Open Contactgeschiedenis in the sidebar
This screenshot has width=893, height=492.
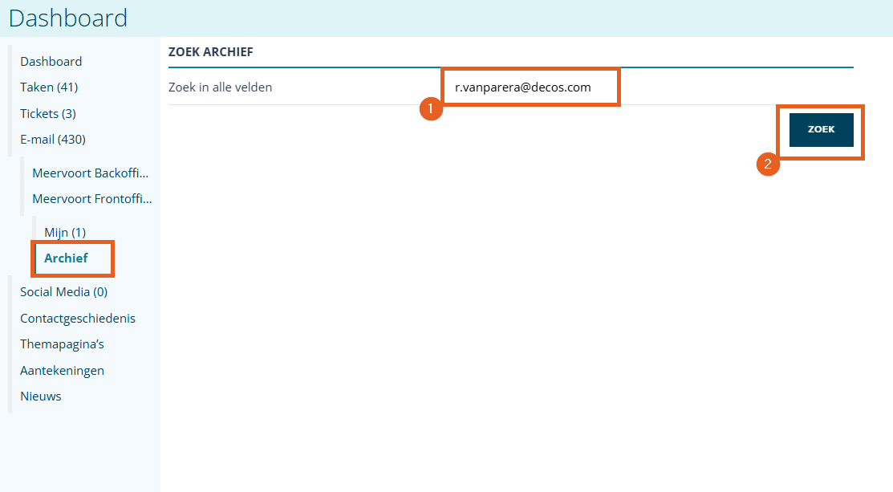click(x=78, y=319)
